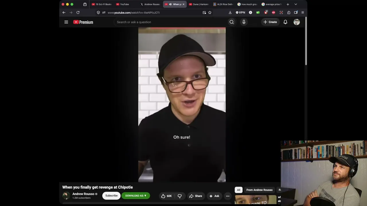Expand the list all tabs chevron
The height and width of the screenshot is (206, 367).
[x=296, y=4]
